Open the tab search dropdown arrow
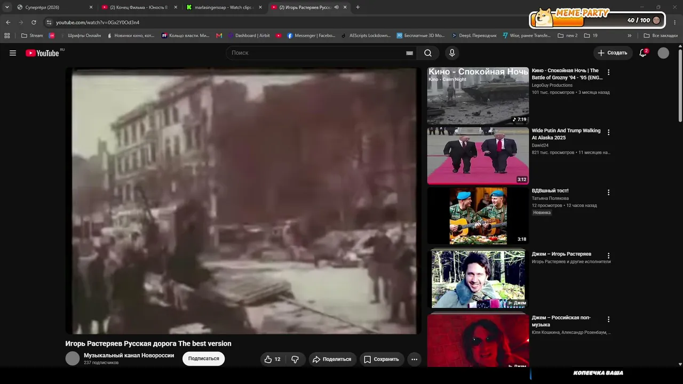683x384 pixels. [x=7, y=7]
